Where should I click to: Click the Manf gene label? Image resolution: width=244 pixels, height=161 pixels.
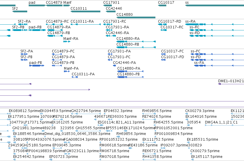(x=67, y=3)
